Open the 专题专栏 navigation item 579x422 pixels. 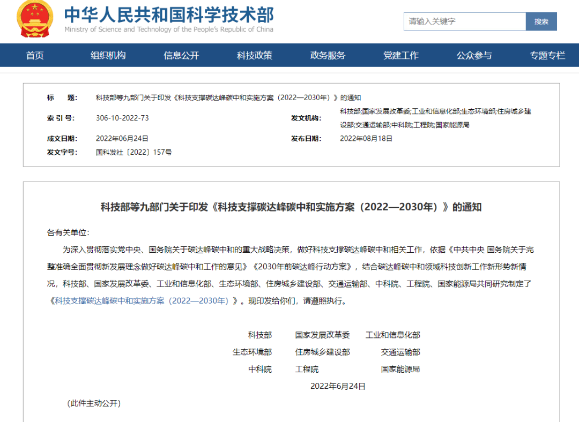(547, 55)
